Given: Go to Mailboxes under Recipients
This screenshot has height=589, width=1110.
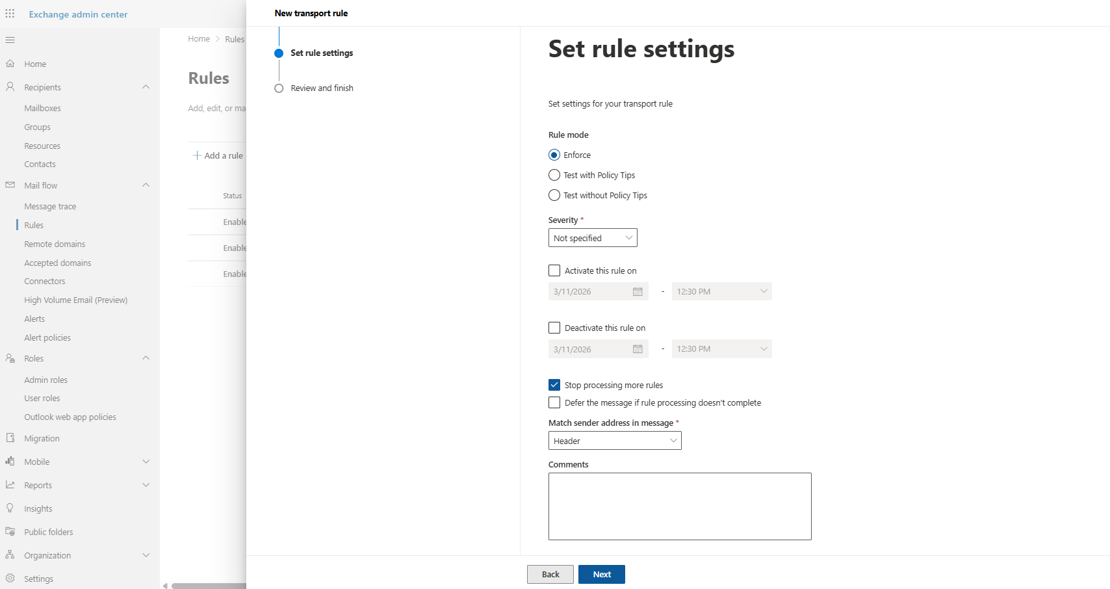Looking at the screenshot, I should tap(42, 109).
